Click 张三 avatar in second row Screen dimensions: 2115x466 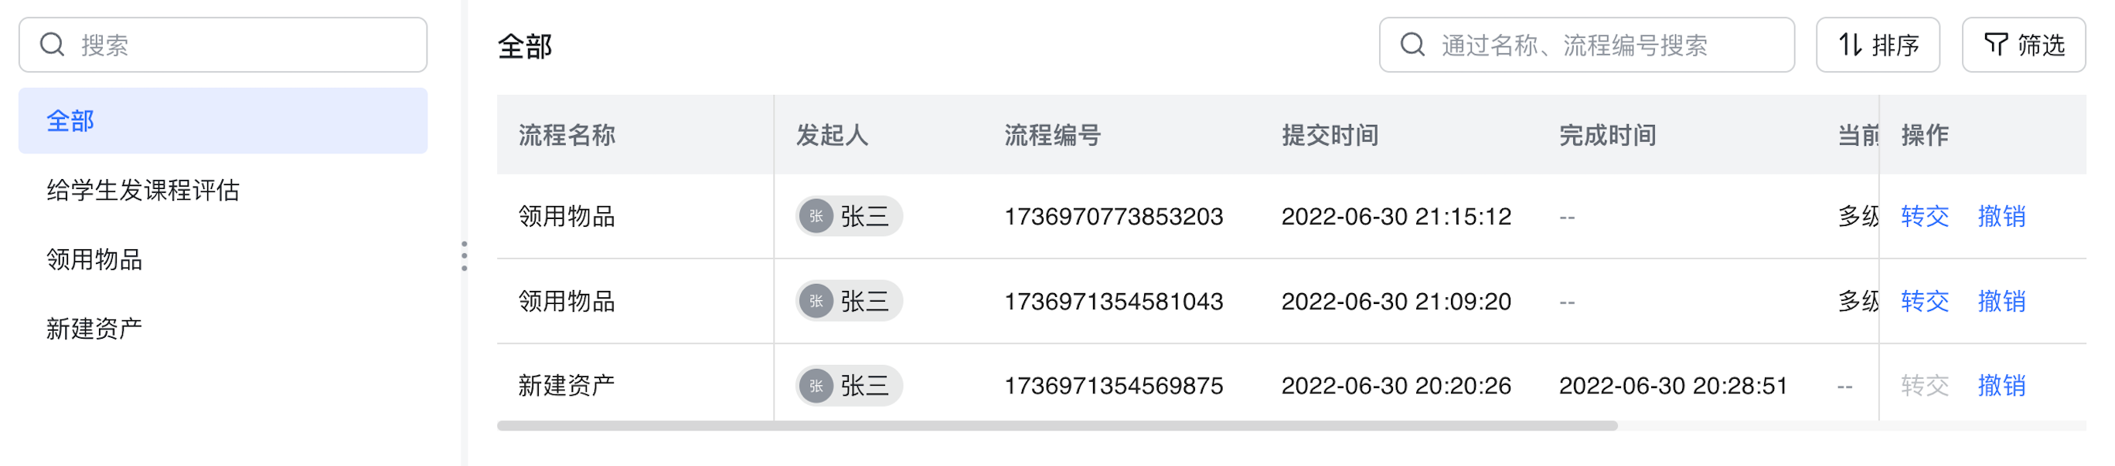pyautogui.click(x=816, y=302)
